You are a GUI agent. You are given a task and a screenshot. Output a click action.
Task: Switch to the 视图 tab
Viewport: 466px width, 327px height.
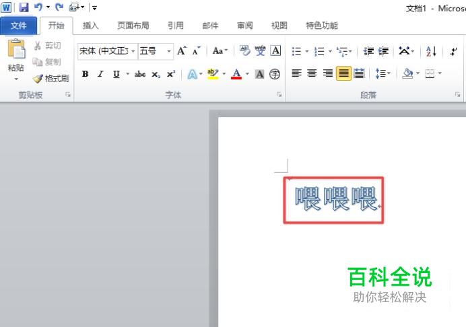click(279, 26)
